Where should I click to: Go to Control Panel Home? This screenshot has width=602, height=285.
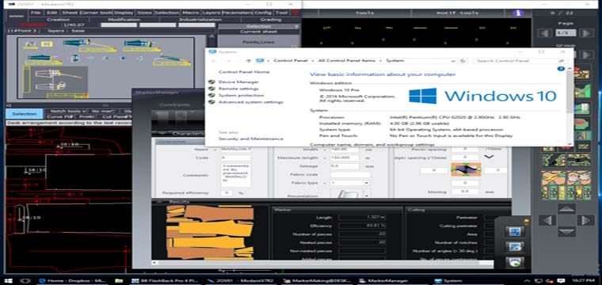pyautogui.click(x=244, y=72)
